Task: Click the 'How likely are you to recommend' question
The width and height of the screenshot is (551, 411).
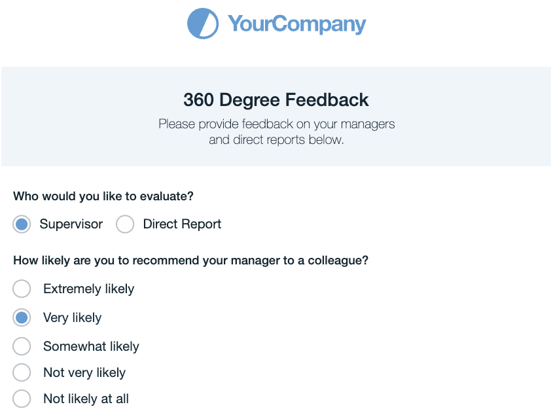Action: click(190, 260)
